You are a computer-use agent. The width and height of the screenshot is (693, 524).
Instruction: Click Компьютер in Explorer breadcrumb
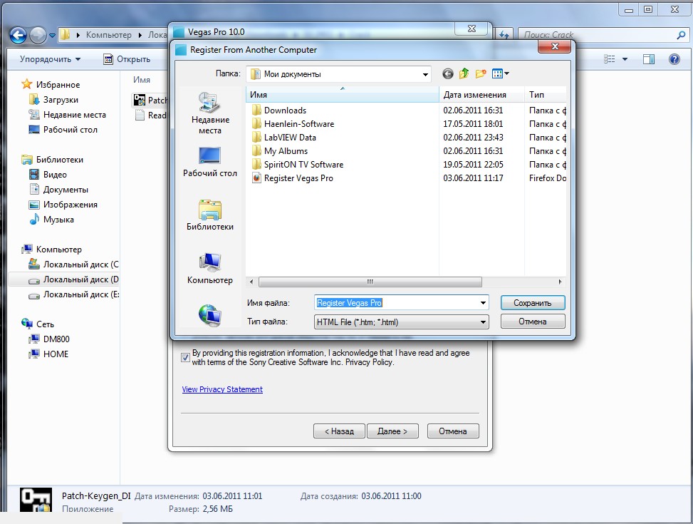point(109,34)
